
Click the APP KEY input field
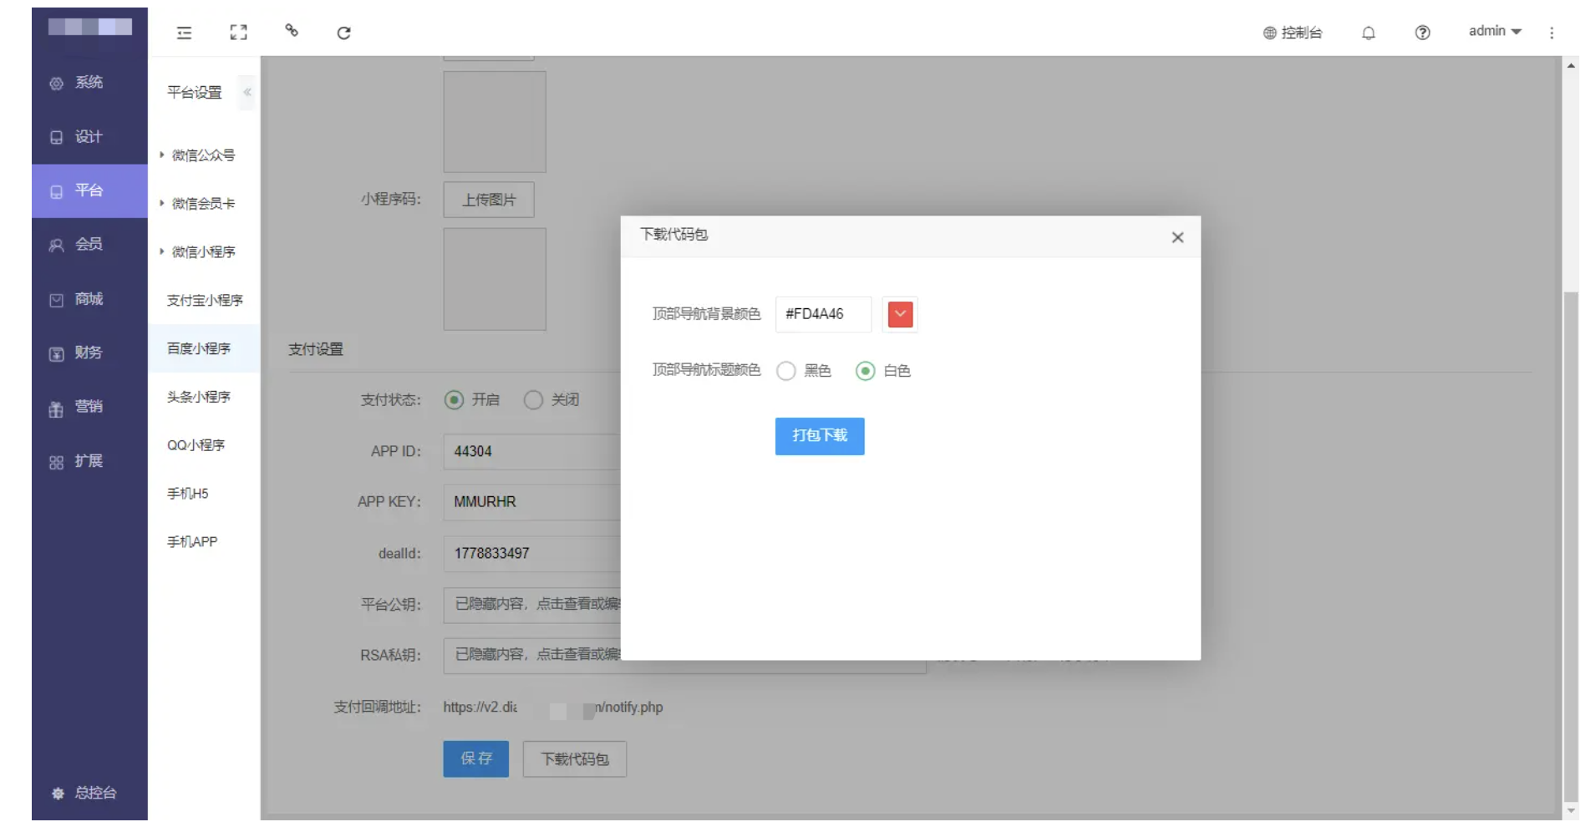(x=532, y=502)
